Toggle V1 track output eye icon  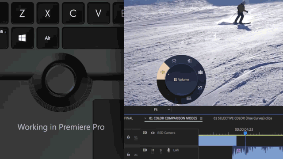pos(153,133)
